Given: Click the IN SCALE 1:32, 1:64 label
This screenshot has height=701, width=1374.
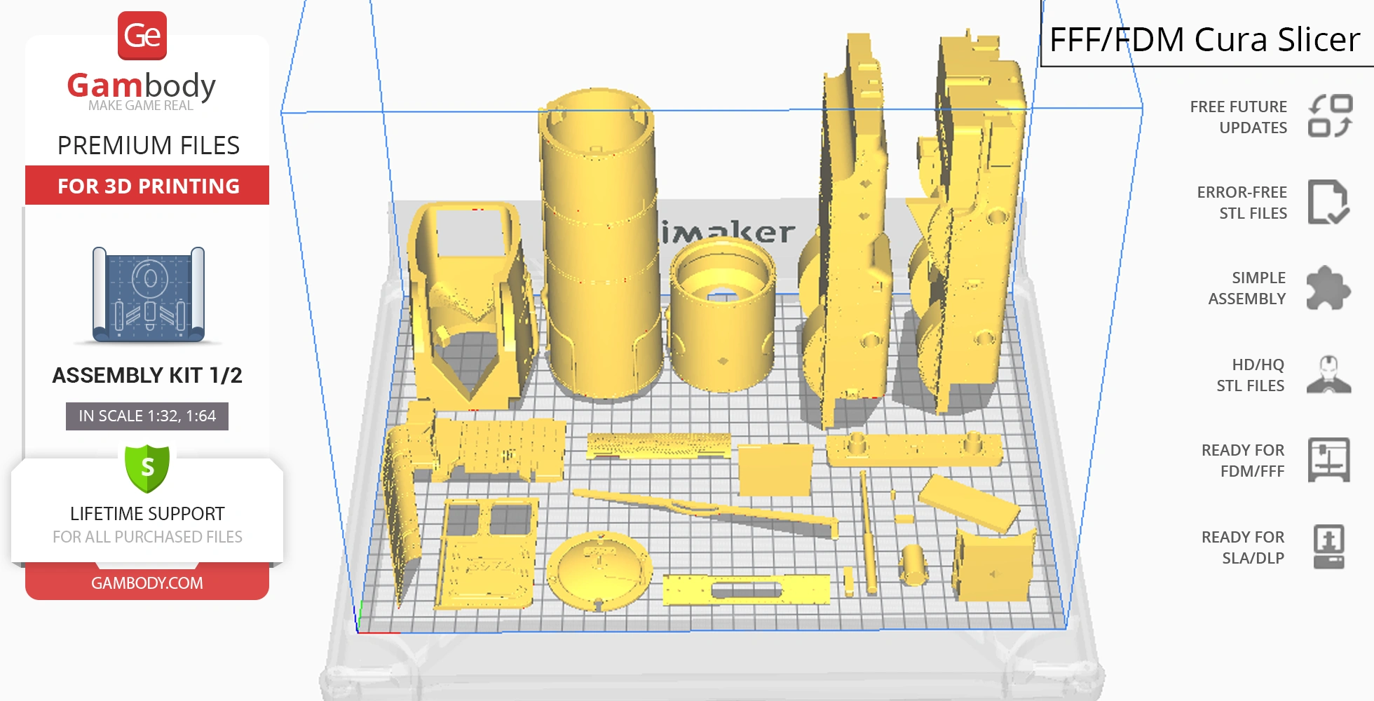Looking at the screenshot, I should (x=147, y=416).
